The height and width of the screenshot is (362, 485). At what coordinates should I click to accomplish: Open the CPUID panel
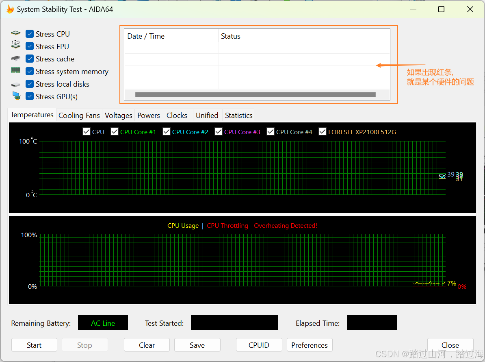[259, 345]
